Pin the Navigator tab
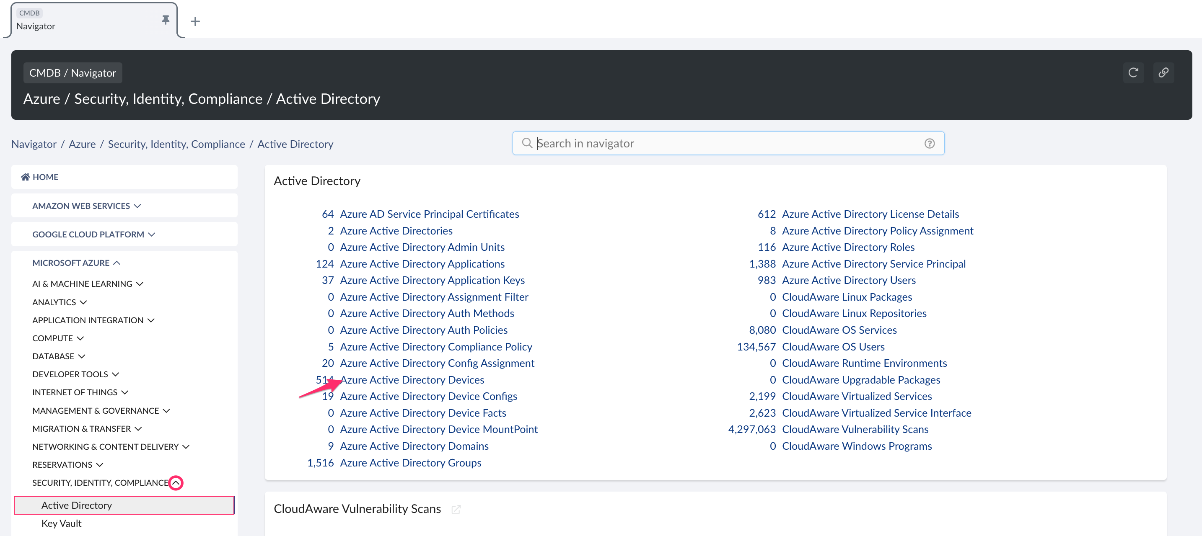1202x536 pixels. click(x=165, y=20)
